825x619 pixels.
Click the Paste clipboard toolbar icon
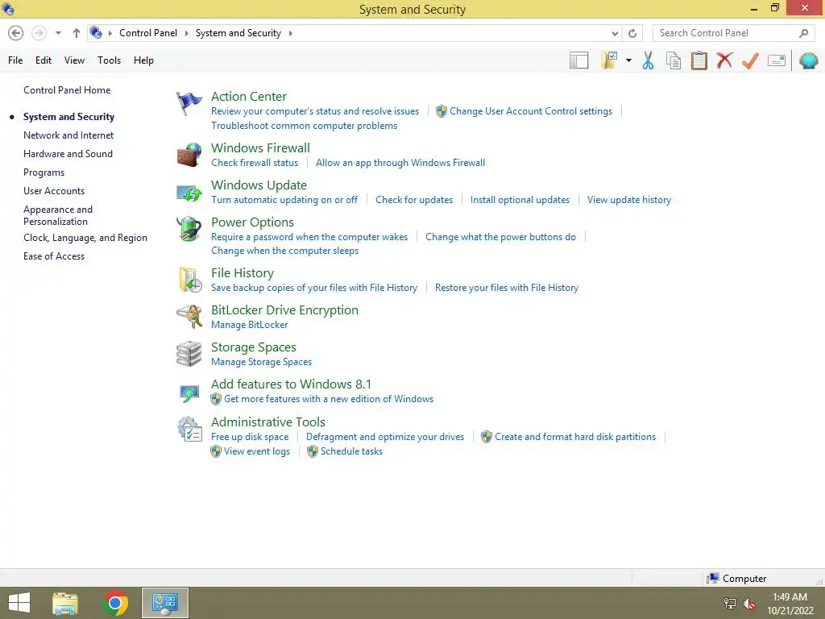click(699, 60)
